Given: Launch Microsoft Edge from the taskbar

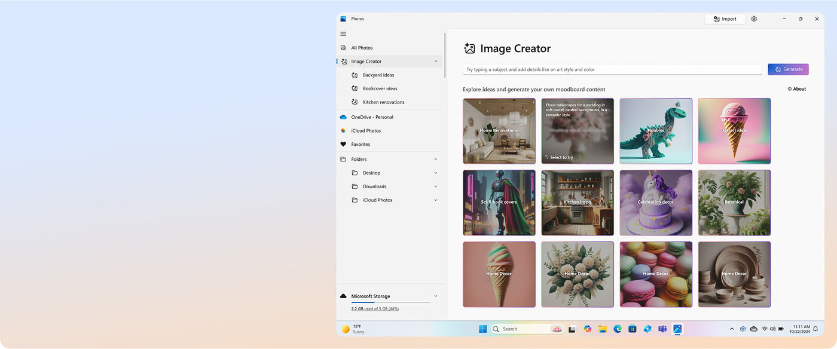Looking at the screenshot, I should pyautogui.click(x=618, y=329).
